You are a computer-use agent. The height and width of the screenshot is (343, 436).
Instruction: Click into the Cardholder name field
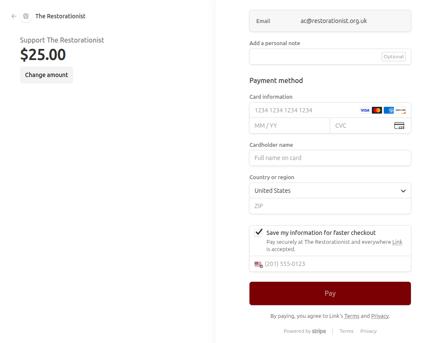pyautogui.click(x=330, y=158)
